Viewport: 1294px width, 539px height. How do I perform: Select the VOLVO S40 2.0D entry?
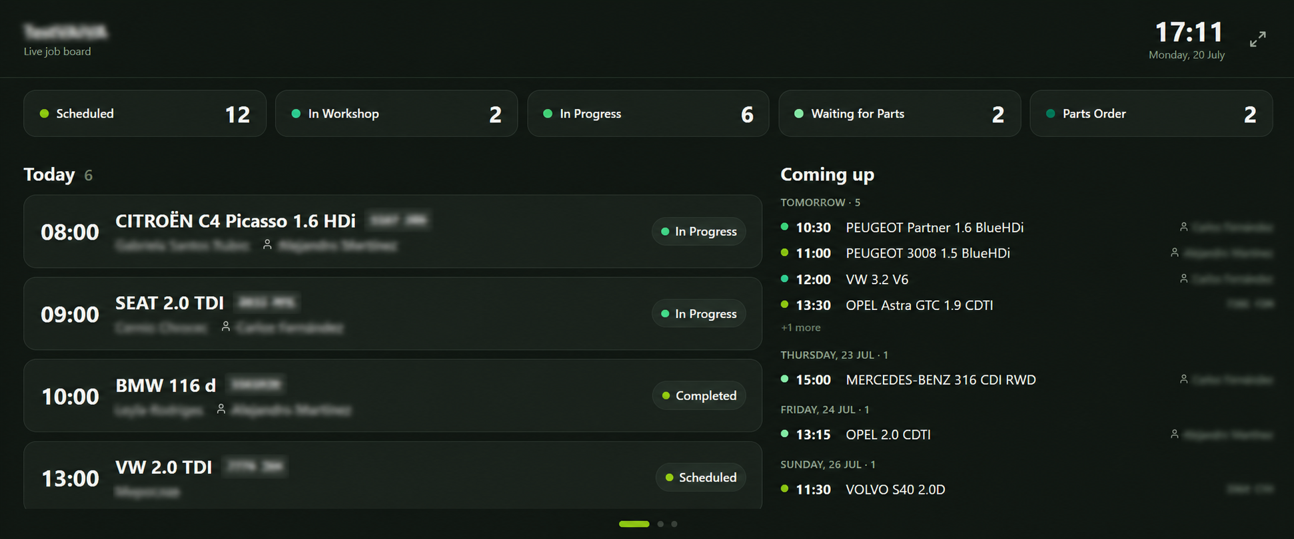(x=1027, y=490)
